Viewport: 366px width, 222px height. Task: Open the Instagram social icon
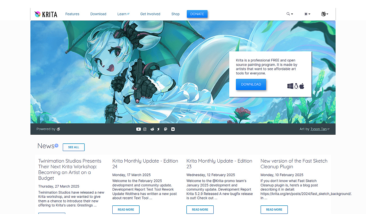(145, 129)
